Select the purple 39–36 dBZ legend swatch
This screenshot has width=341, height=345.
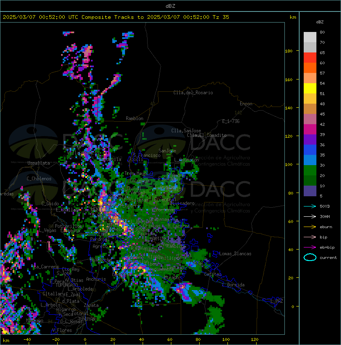[x=310, y=139]
